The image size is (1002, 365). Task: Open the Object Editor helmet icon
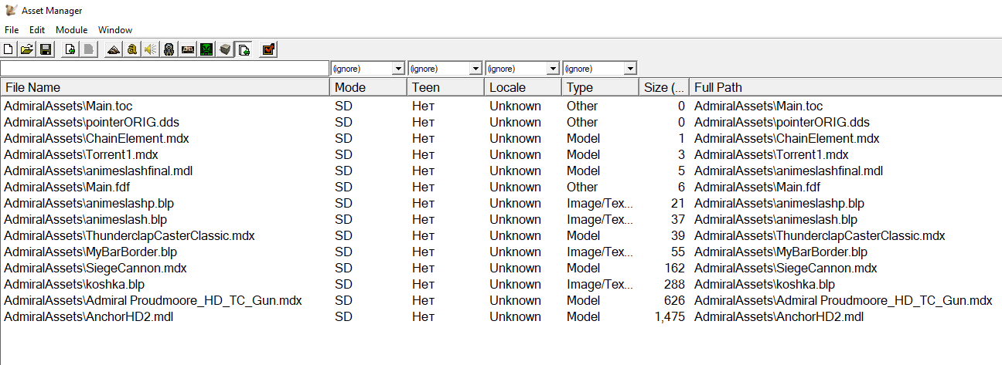(x=169, y=50)
